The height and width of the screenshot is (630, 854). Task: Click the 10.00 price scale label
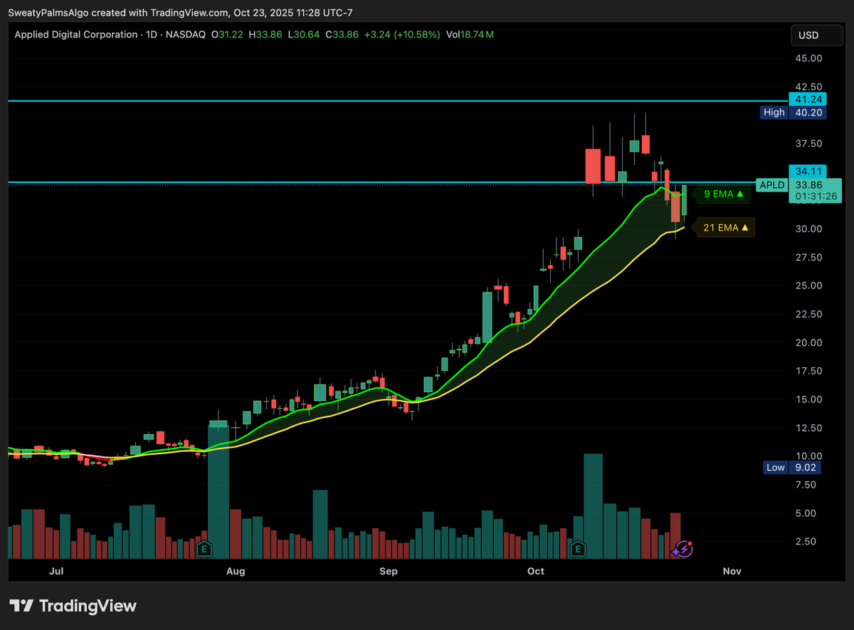[x=811, y=456]
